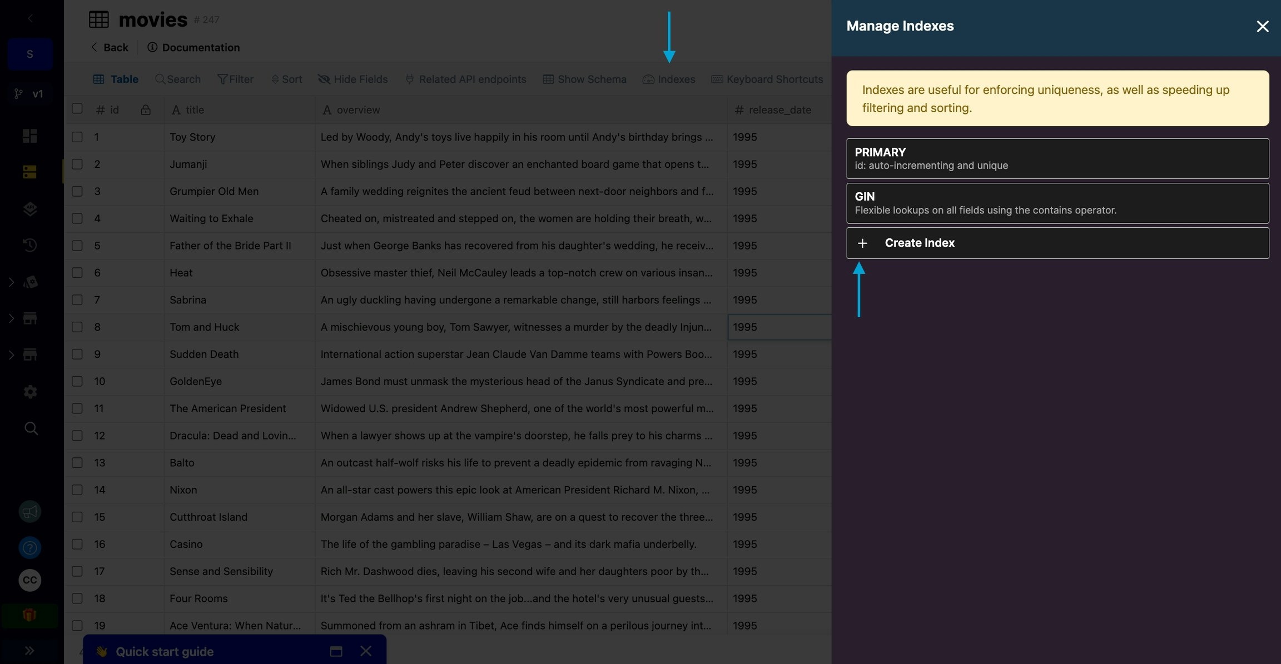Click the megaphone announcements icon
This screenshot has width=1281, height=664.
pos(30,512)
